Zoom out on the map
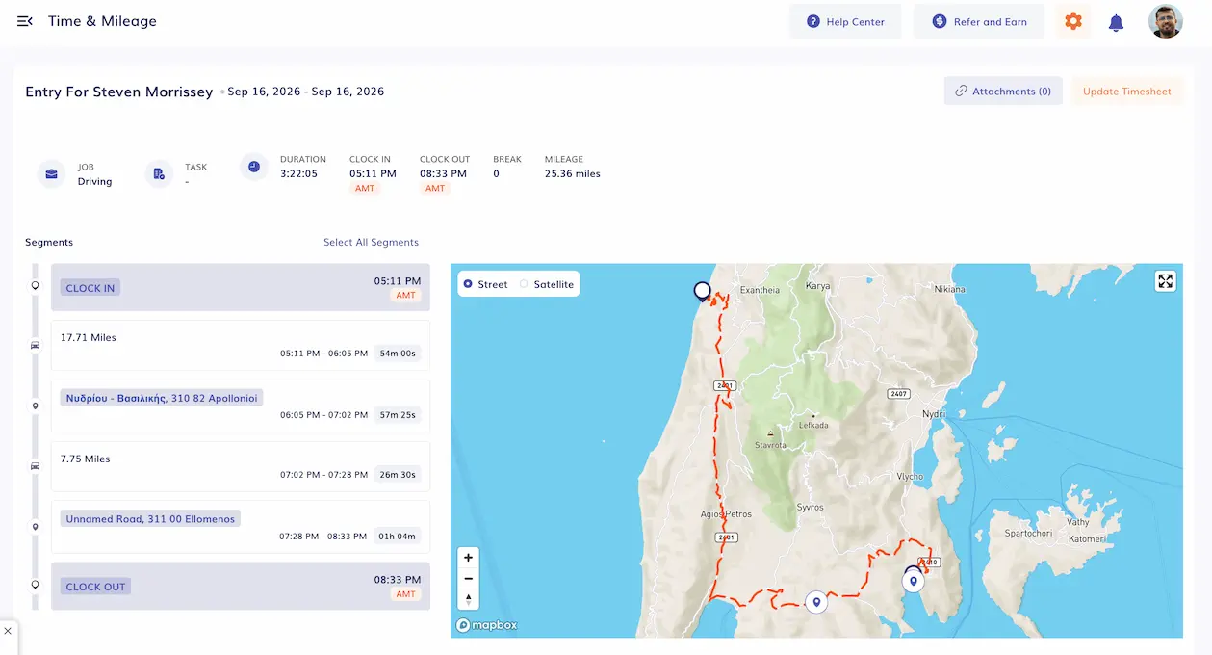 (468, 579)
